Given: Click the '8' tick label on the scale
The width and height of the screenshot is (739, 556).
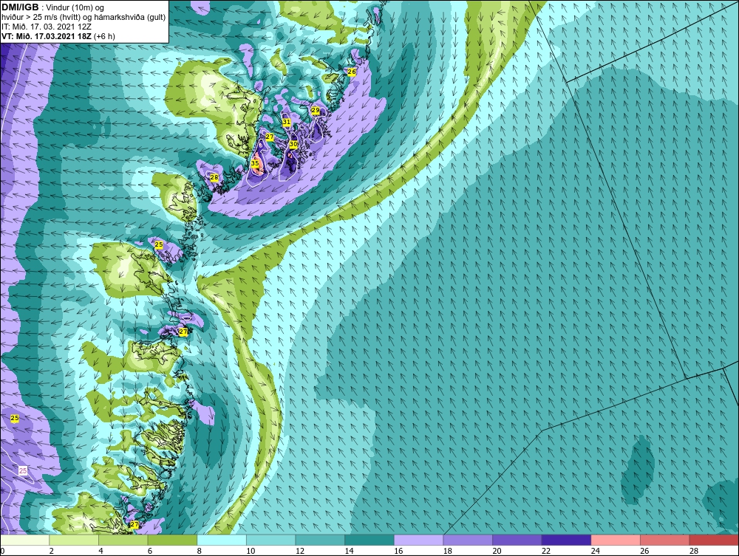Looking at the screenshot, I should coord(199,551).
